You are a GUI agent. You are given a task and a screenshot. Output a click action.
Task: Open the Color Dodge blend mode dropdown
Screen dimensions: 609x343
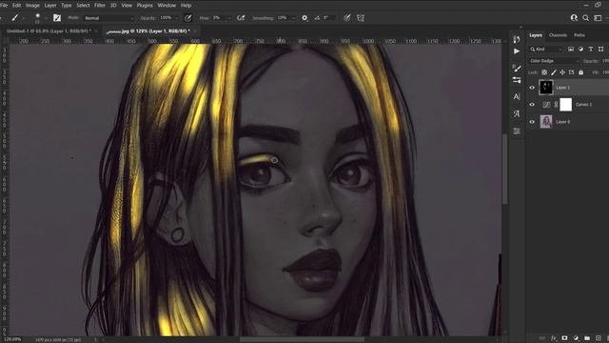(554, 61)
